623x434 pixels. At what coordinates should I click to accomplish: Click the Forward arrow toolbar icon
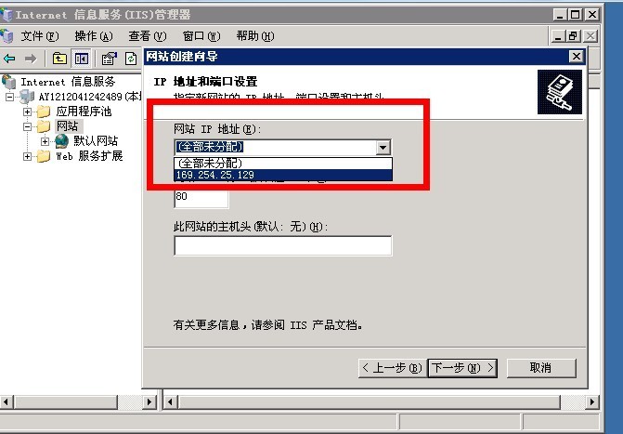click(31, 59)
